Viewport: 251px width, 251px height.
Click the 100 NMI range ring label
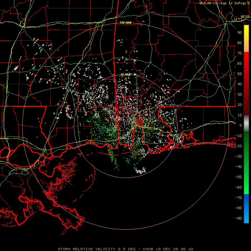pos(126,23)
